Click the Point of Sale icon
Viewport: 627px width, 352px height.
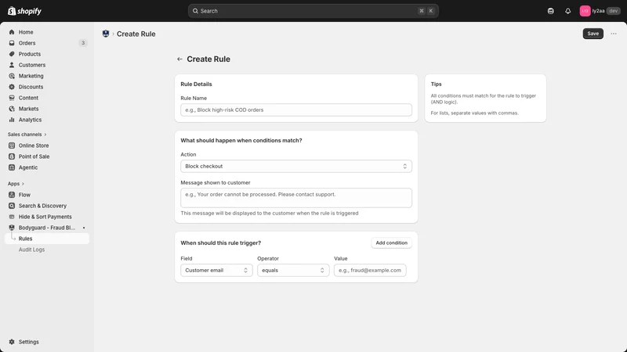(x=12, y=156)
